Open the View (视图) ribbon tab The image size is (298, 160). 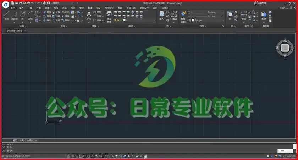pos(73,8)
